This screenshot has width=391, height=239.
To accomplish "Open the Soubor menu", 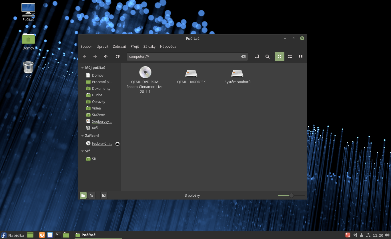I will tap(86, 46).
